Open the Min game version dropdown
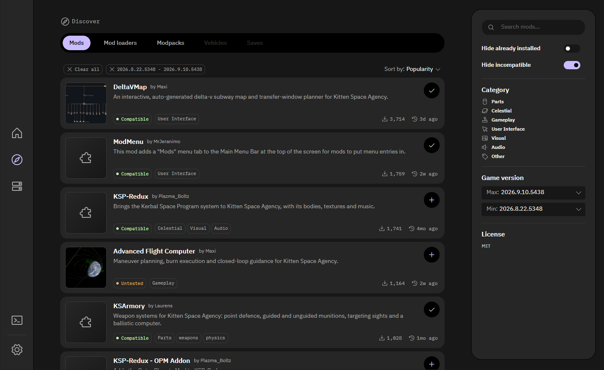 (x=533, y=209)
